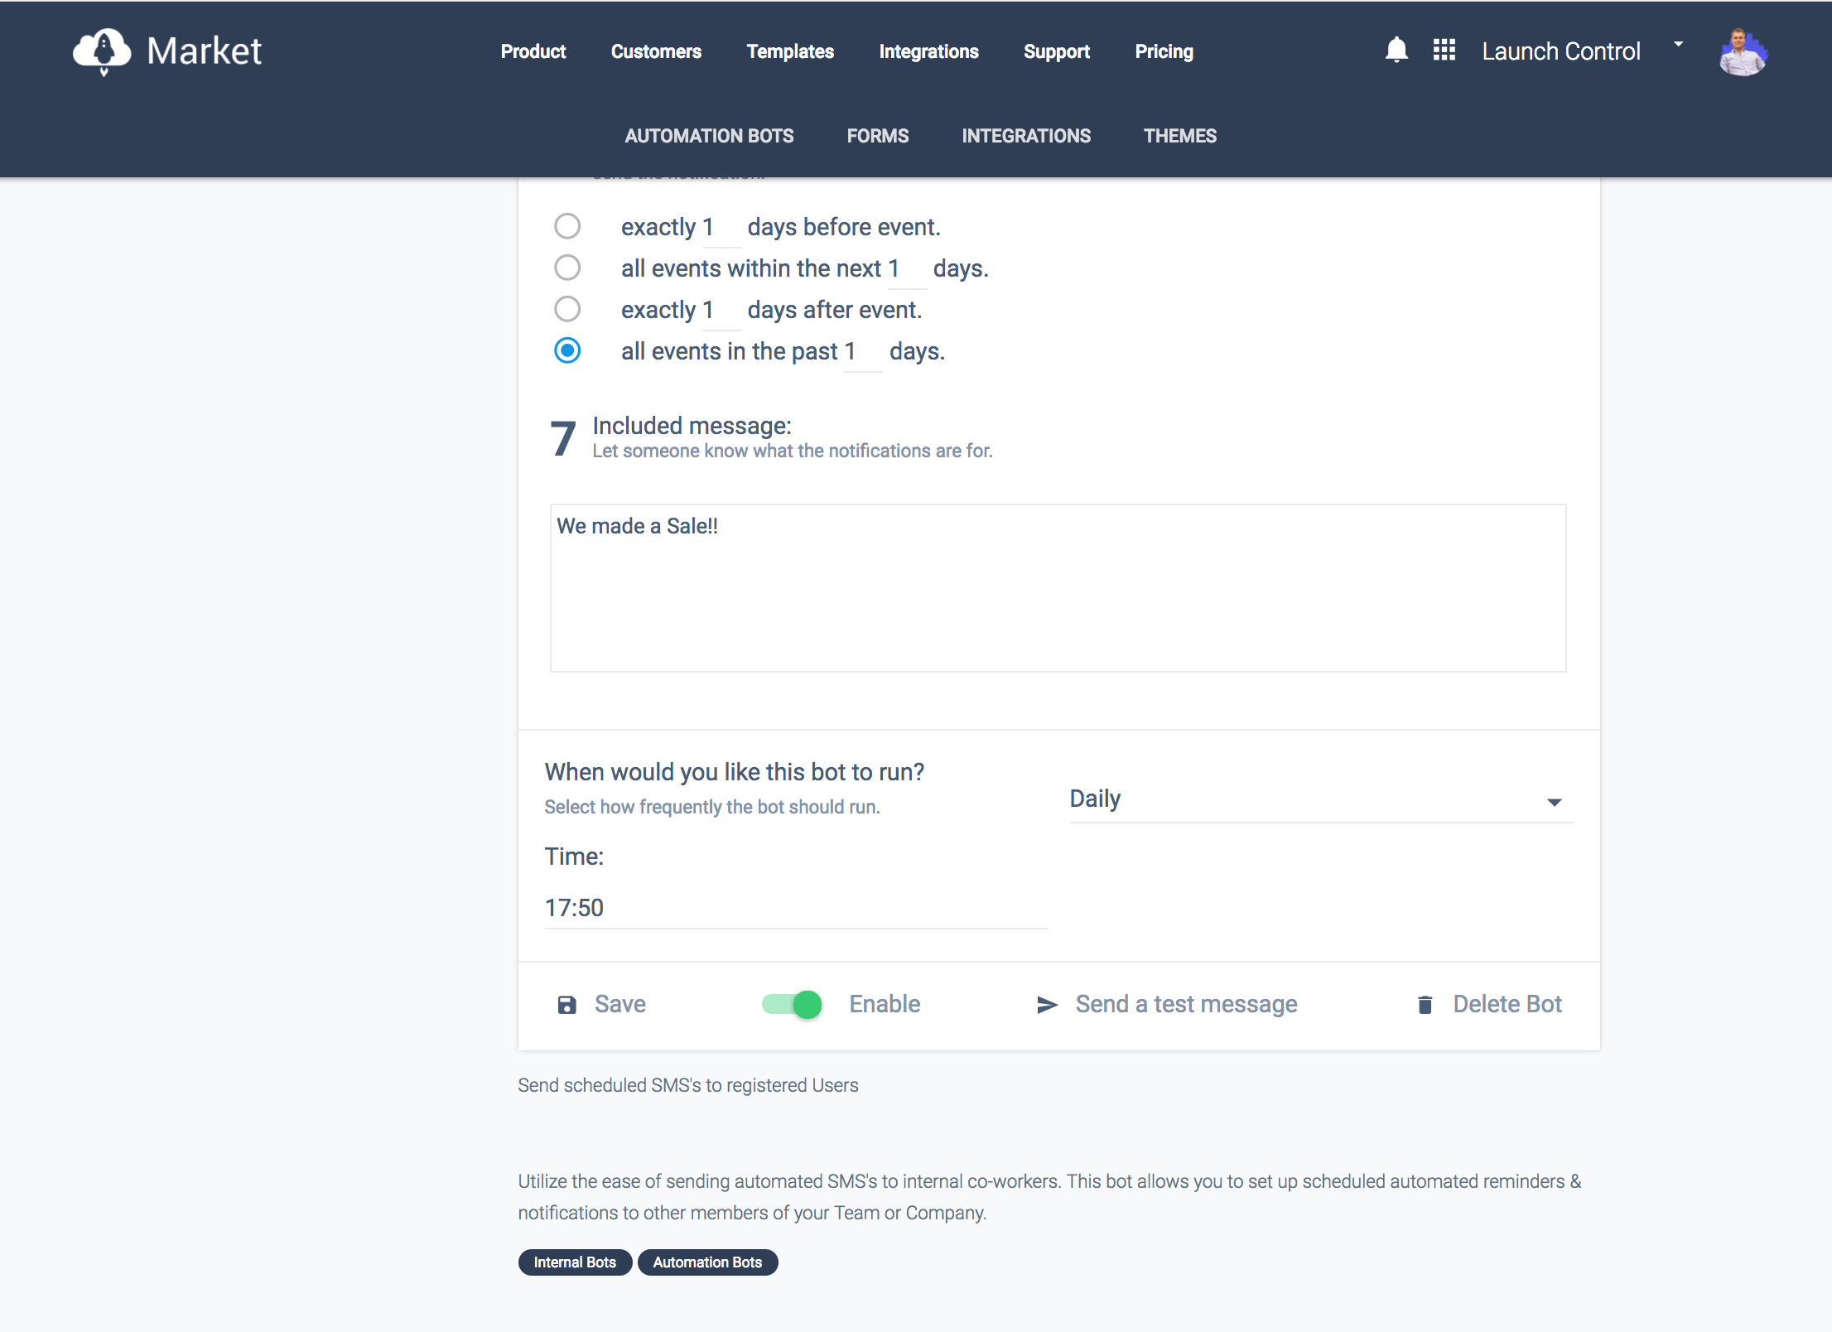
Task: Select 'all events within the next' radio
Action: pyautogui.click(x=567, y=268)
